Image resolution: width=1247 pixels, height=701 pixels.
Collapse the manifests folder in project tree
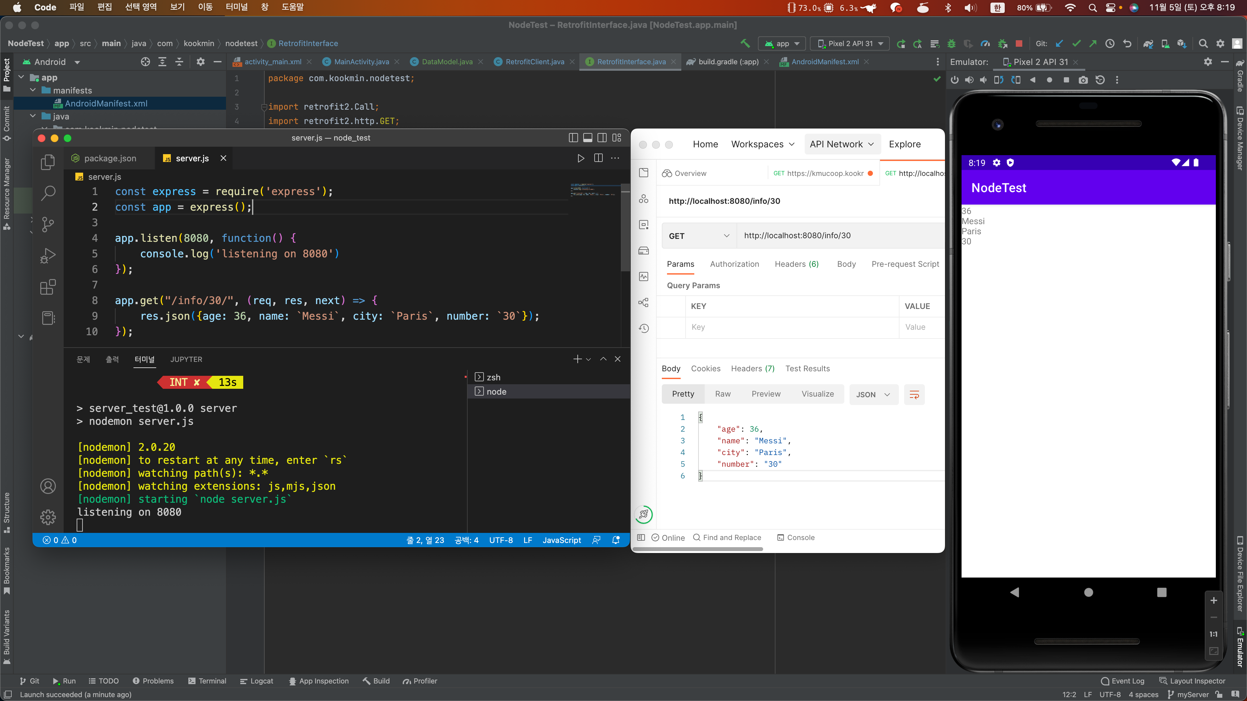pos(33,91)
